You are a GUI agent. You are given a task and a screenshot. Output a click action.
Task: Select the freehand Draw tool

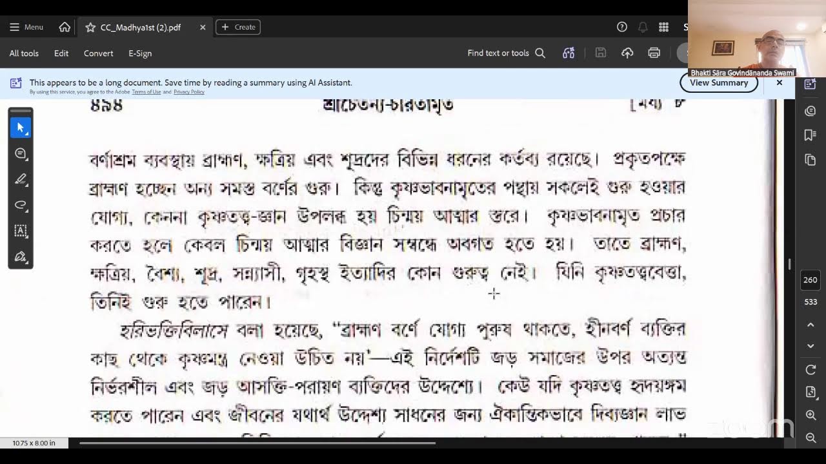[x=21, y=205]
